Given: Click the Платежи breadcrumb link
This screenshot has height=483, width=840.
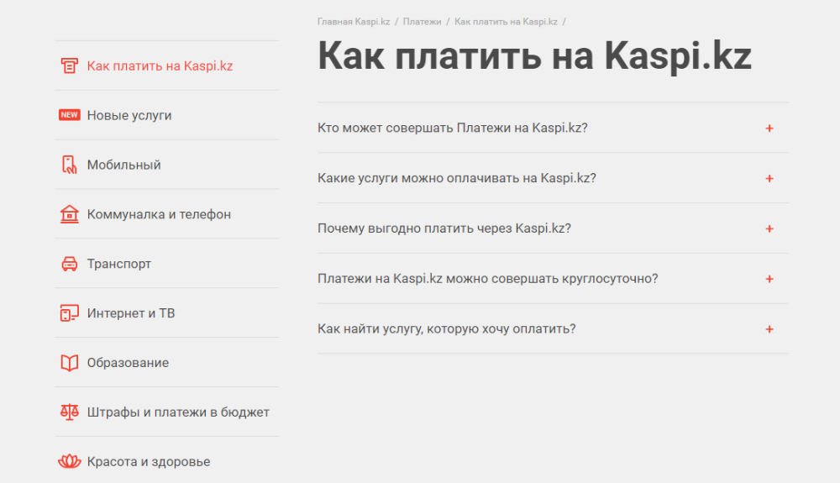Looking at the screenshot, I should (422, 21).
